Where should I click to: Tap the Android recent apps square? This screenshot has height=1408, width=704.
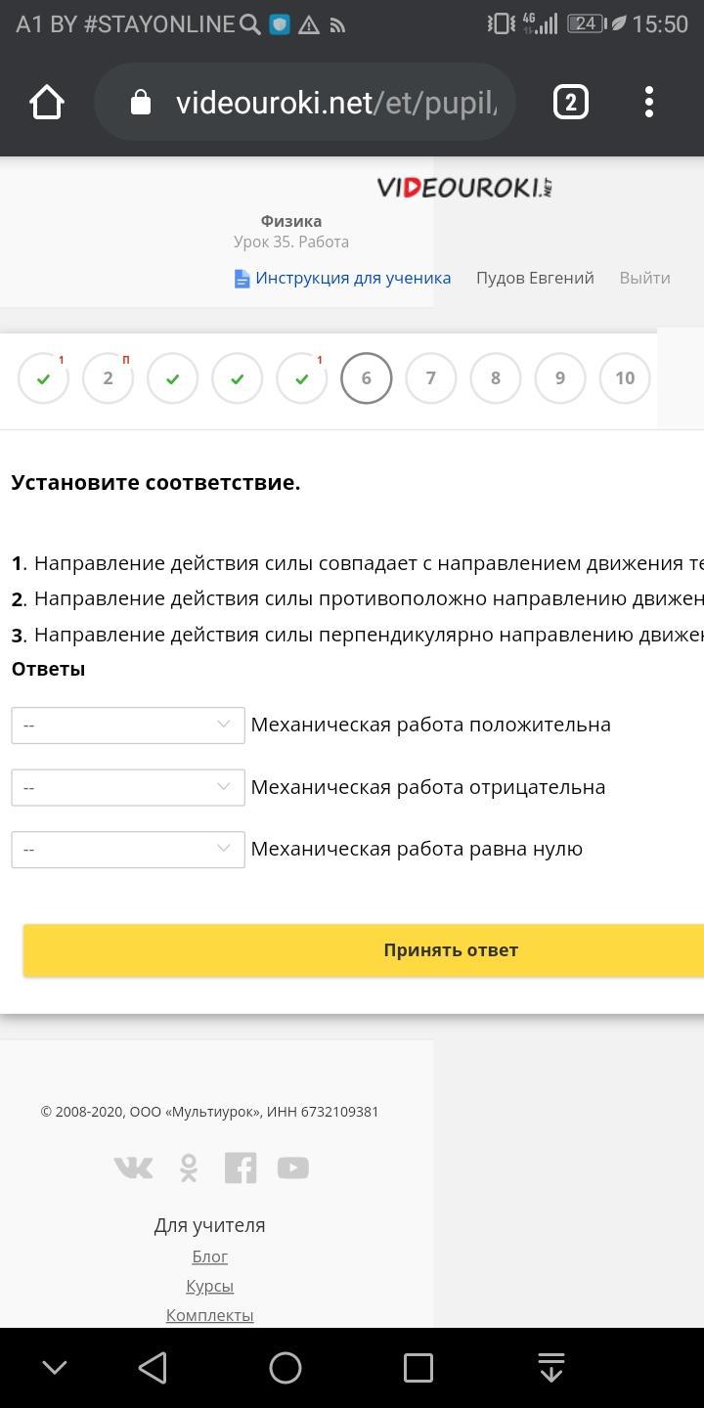click(418, 1368)
